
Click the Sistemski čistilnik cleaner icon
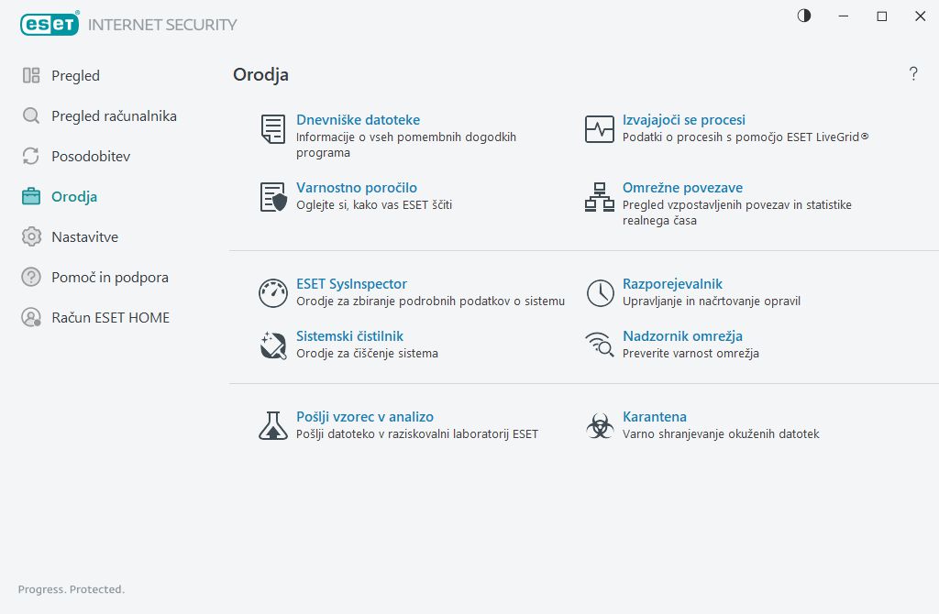point(273,345)
